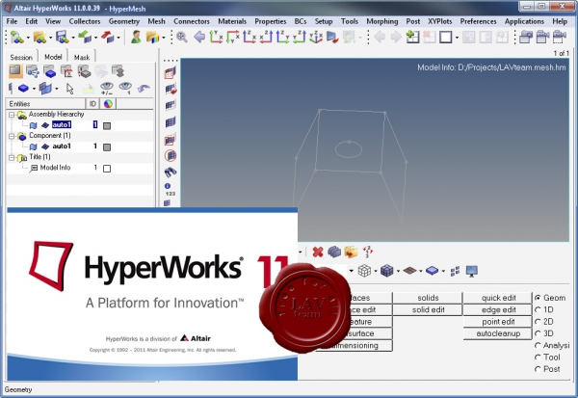Click the add page plus icon
Image resolution: width=578 pixels, height=398 pixels.
tap(412, 37)
